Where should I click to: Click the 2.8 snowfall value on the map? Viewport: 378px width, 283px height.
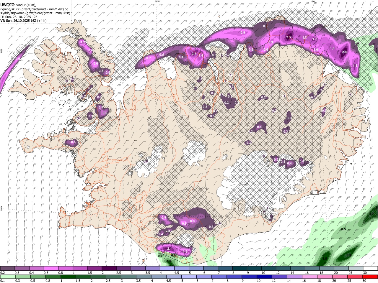[344, 52]
